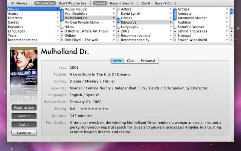This screenshot has height=151, width=241.
Task: Select the All Movies filter
Action: (19, 3)
